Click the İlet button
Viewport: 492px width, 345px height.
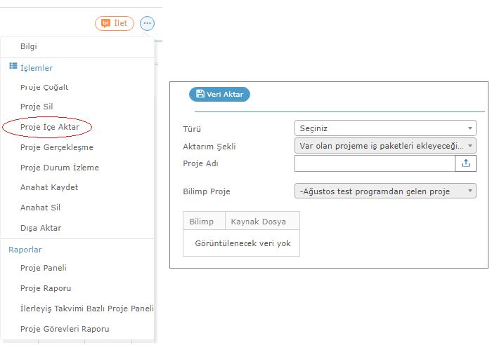pos(115,23)
